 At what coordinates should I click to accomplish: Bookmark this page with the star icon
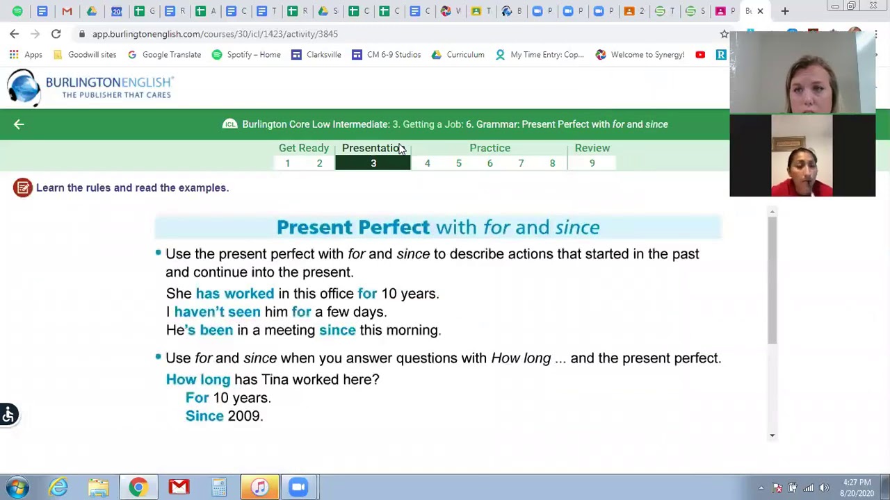[x=724, y=33]
